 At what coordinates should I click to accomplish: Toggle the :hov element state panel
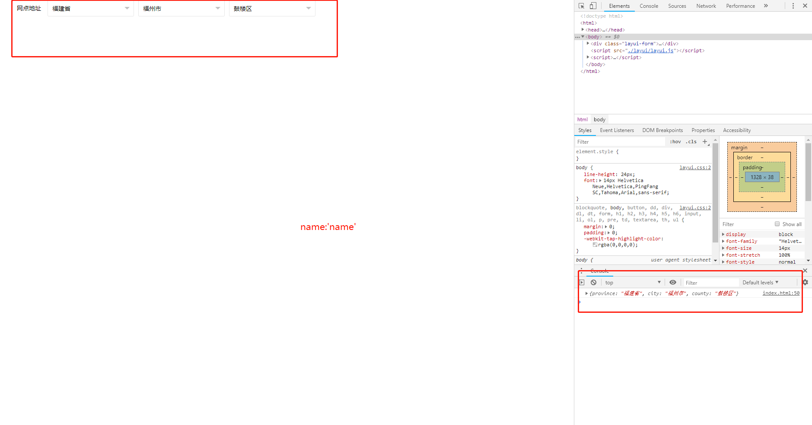(675, 142)
